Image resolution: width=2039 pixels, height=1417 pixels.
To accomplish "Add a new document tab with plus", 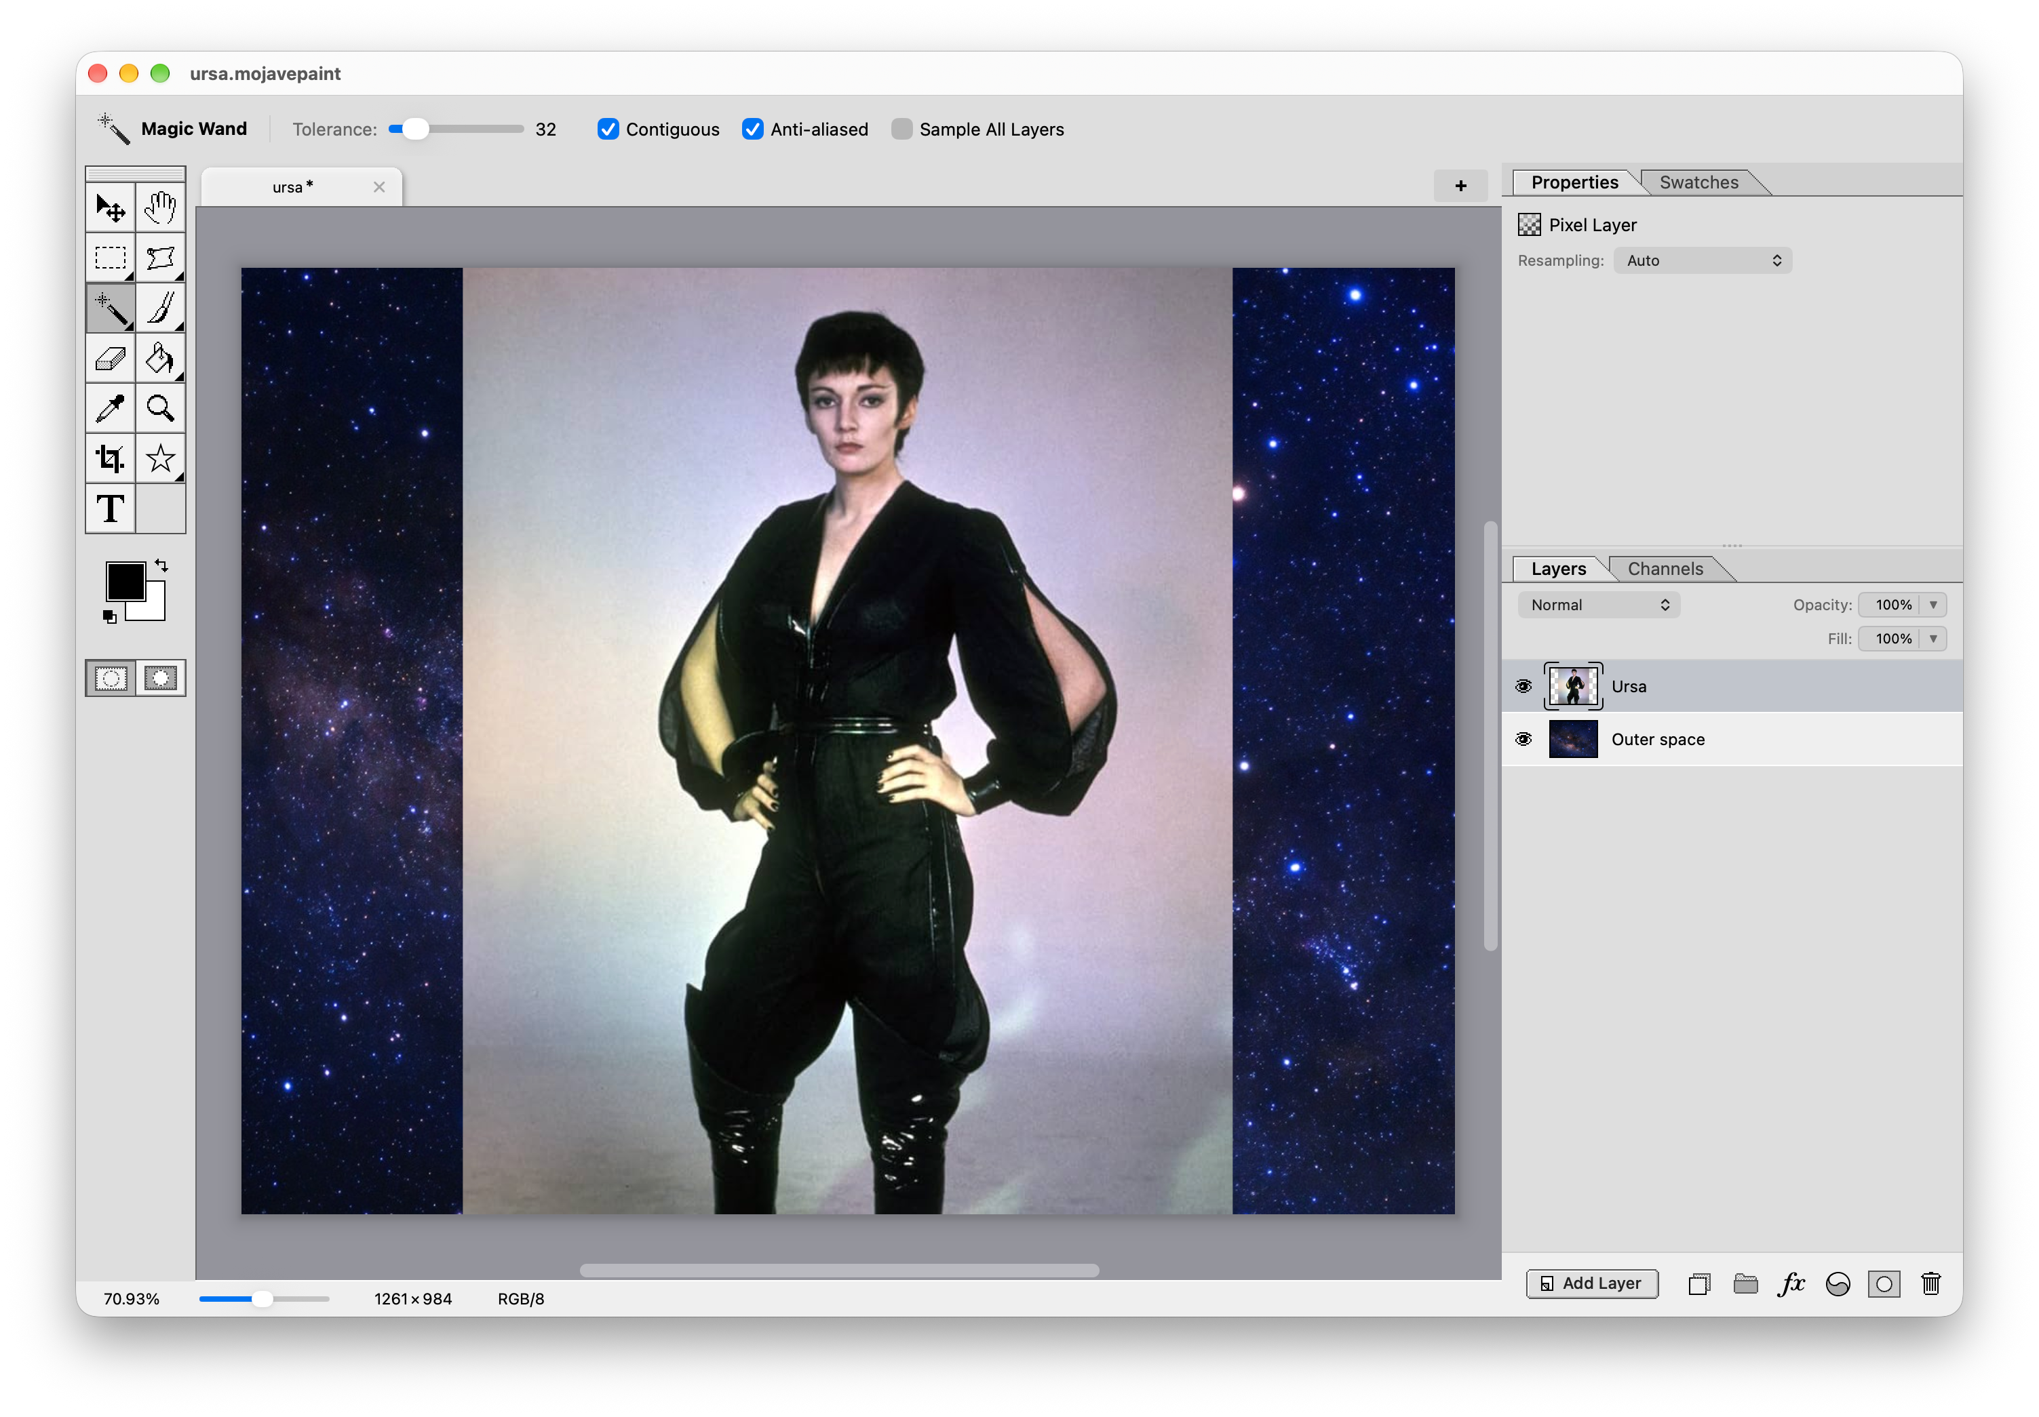I will click(1461, 186).
